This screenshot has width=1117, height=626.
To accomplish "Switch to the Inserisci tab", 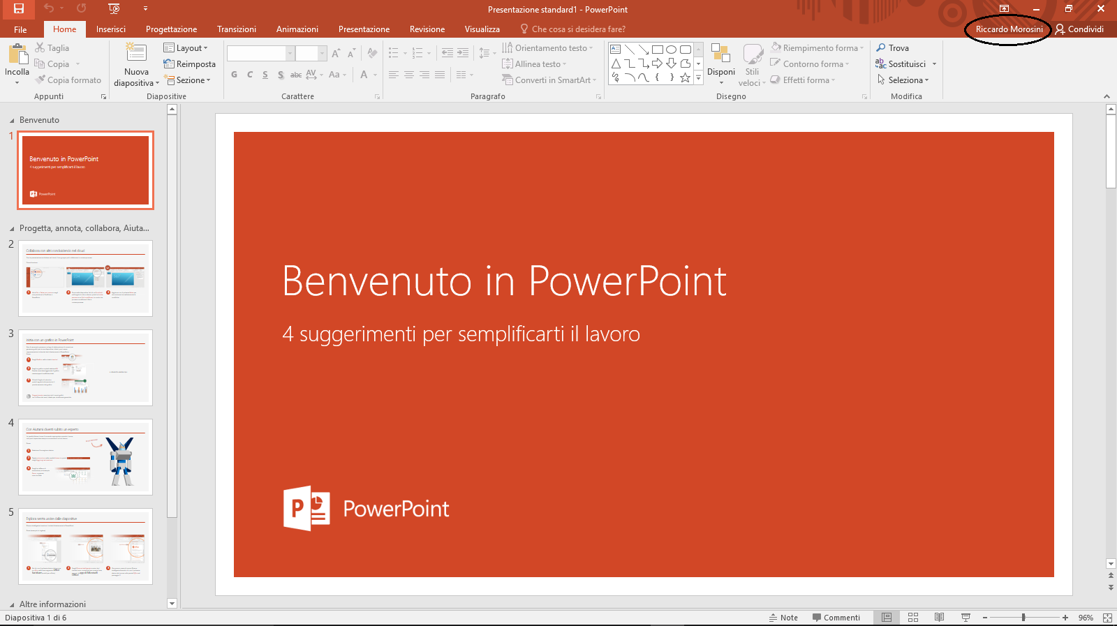I will click(111, 29).
